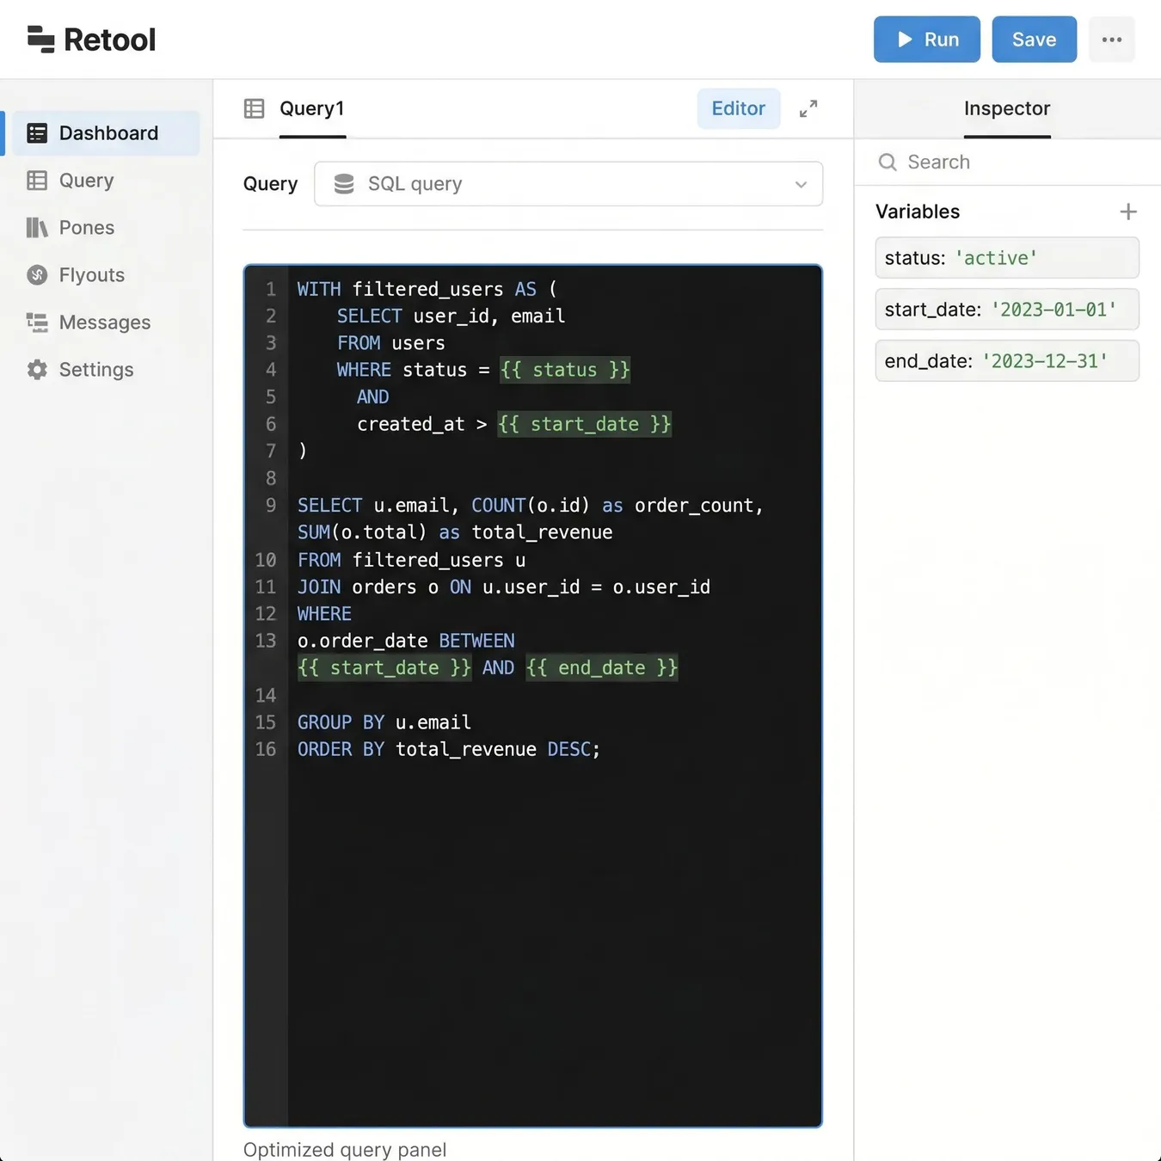The height and width of the screenshot is (1161, 1161).
Task: Click the Pones books icon
Action: (37, 228)
